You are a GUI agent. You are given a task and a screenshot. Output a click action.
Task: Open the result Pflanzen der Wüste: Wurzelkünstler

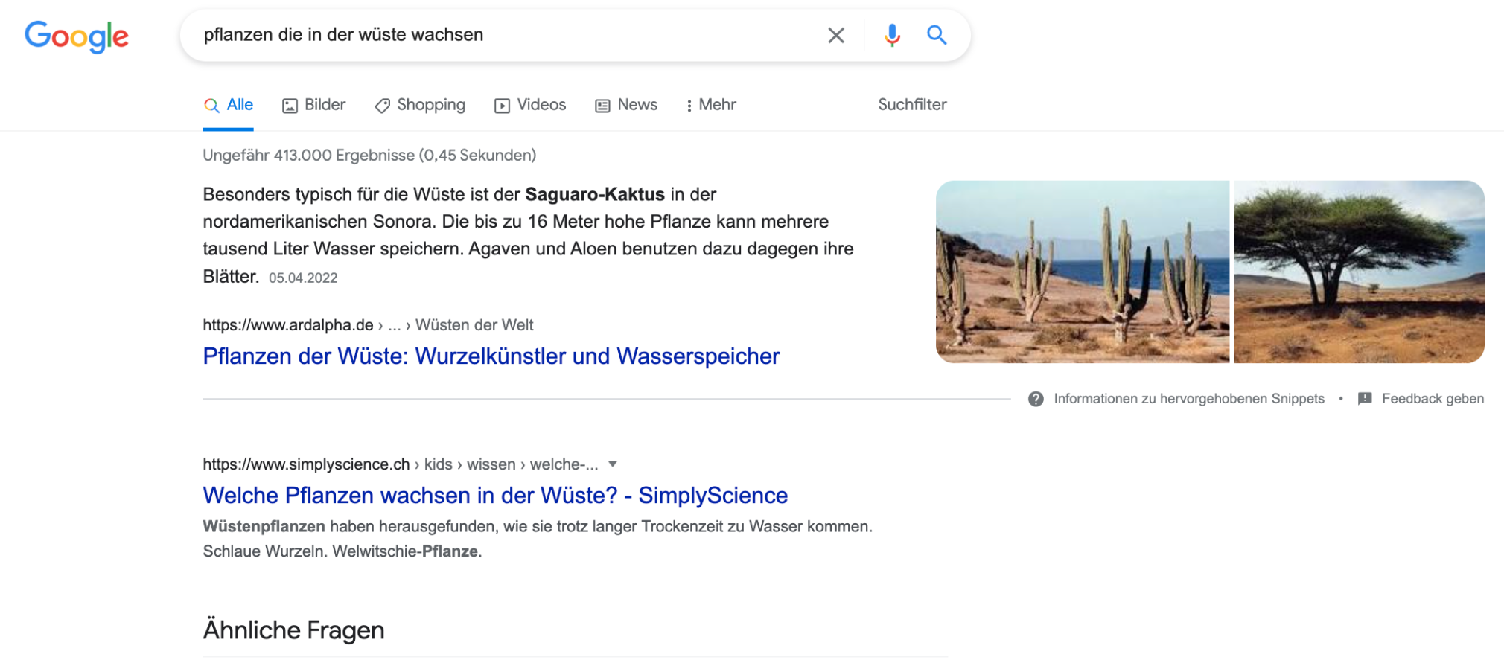(x=491, y=356)
